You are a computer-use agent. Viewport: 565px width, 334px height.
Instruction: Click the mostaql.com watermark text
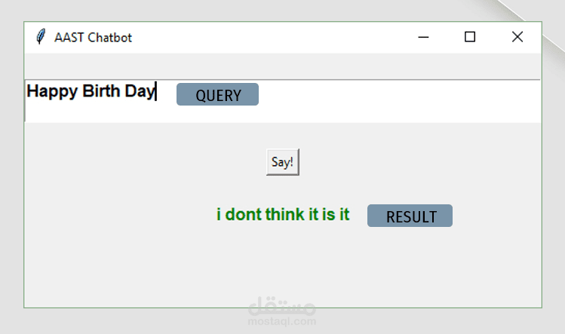pos(282,322)
